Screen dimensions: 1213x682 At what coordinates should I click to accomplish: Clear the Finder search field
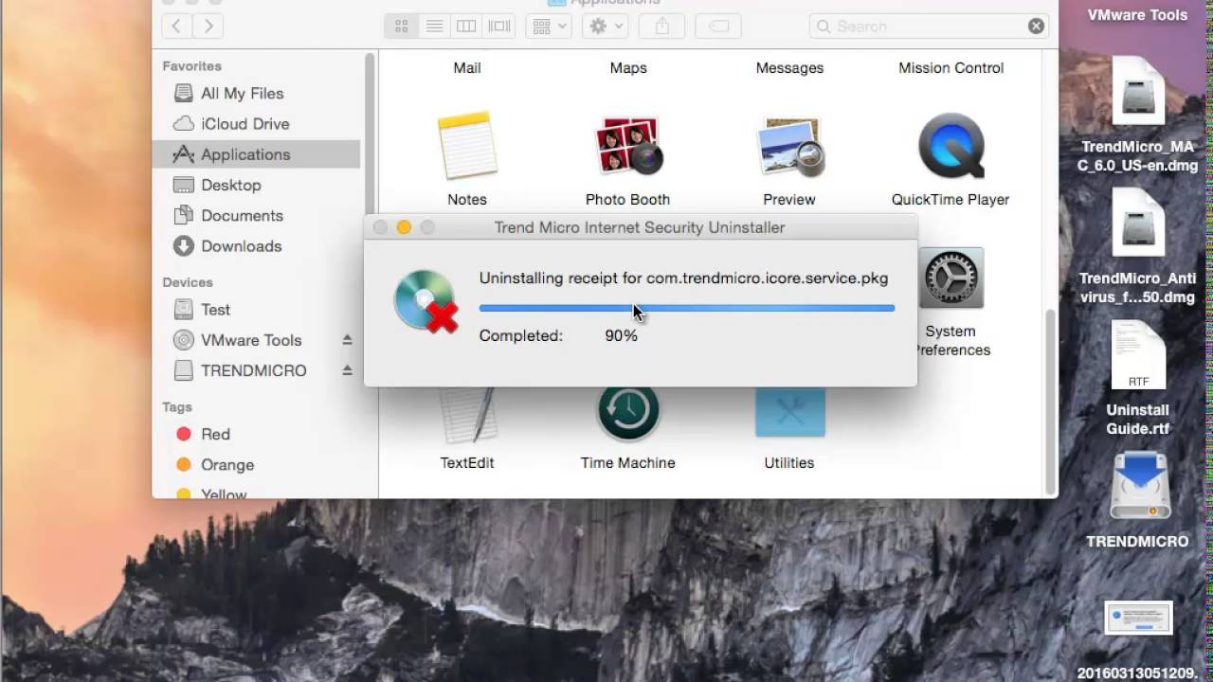tap(1036, 27)
